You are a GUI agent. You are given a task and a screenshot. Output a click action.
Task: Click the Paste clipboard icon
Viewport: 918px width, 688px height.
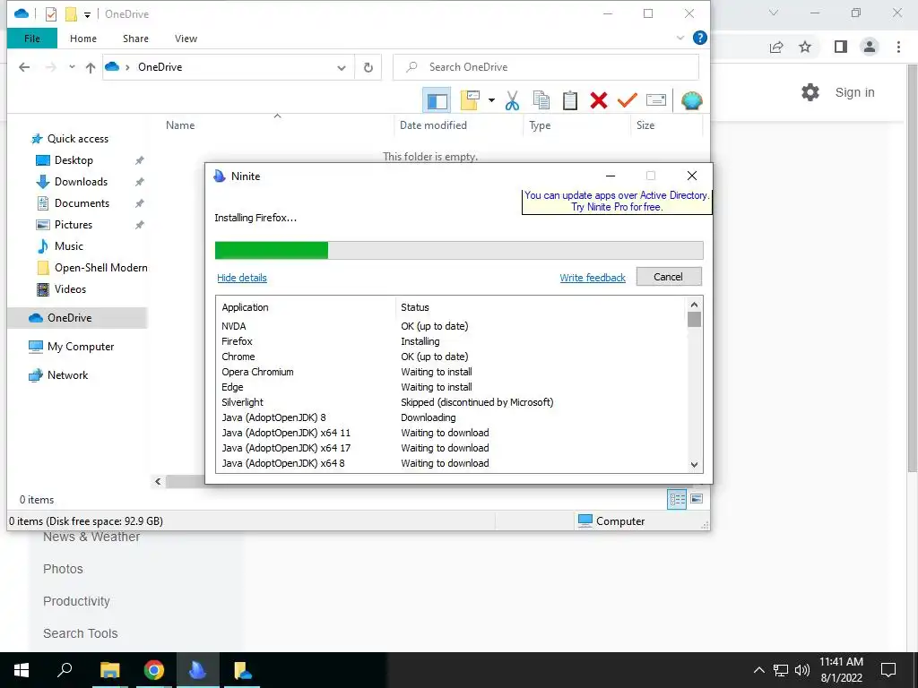pyautogui.click(x=569, y=100)
